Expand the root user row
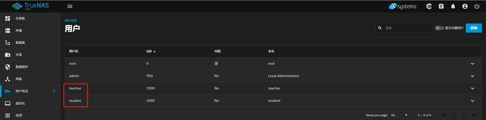486x120 pixels. point(473,64)
